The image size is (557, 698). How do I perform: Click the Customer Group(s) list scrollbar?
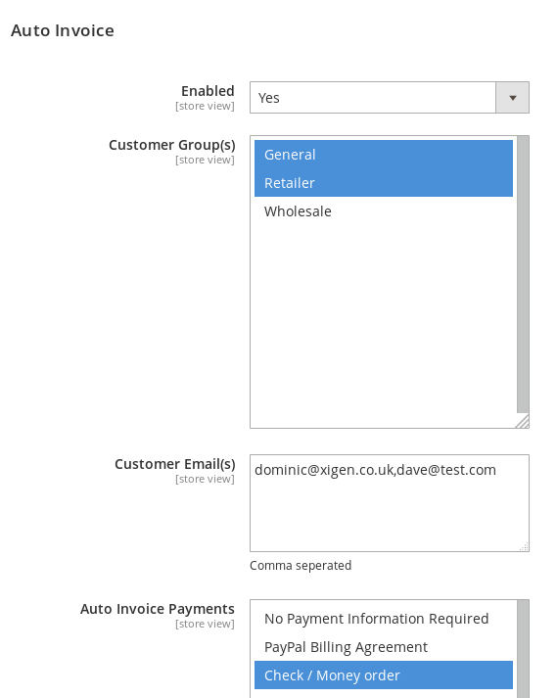[x=523, y=274]
